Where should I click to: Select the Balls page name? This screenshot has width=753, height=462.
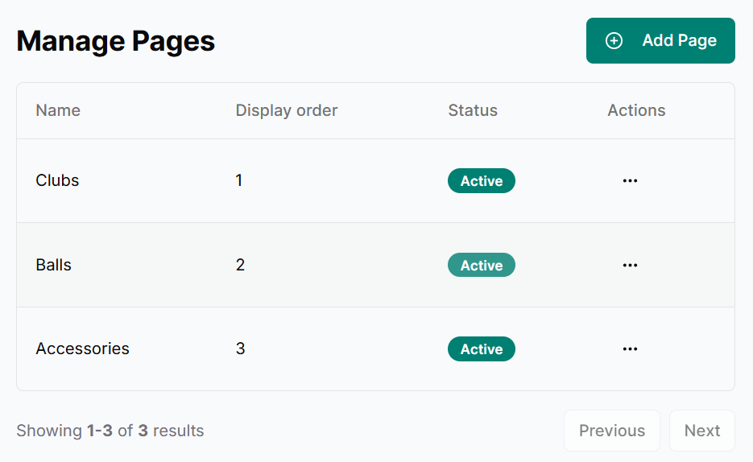tap(53, 265)
